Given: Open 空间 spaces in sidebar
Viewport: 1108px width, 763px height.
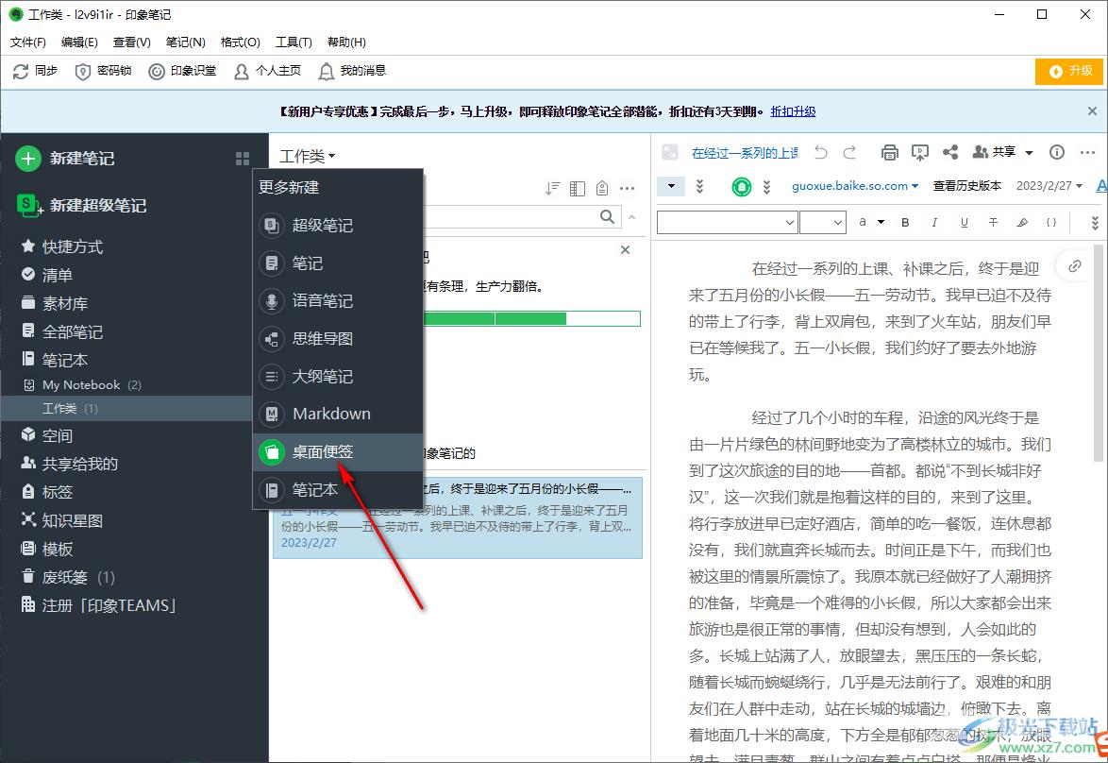Looking at the screenshot, I should 46,435.
